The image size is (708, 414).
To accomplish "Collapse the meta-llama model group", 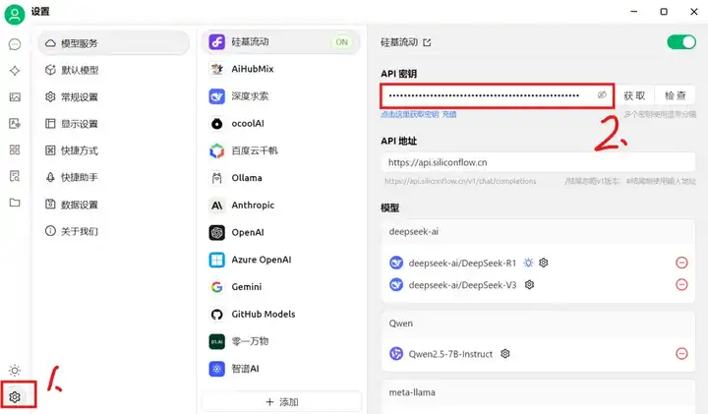I will coord(538,392).
